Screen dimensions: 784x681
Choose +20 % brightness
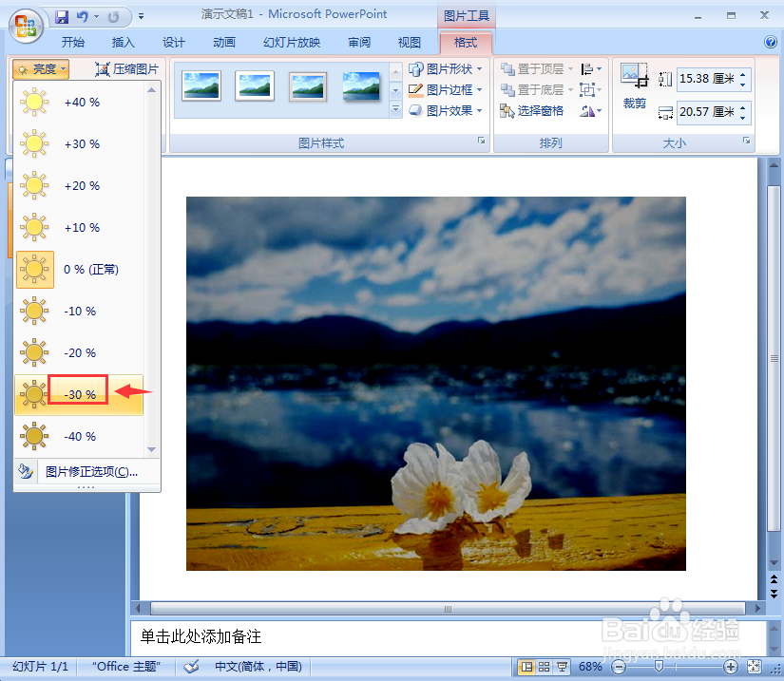point(80,186)
